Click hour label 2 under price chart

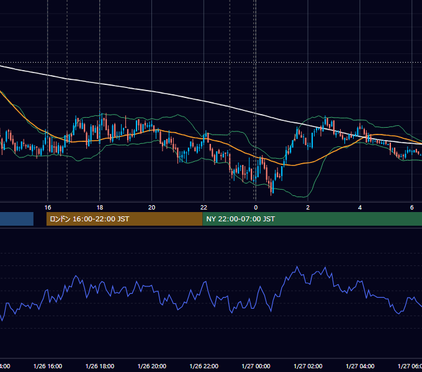[308, 208]
